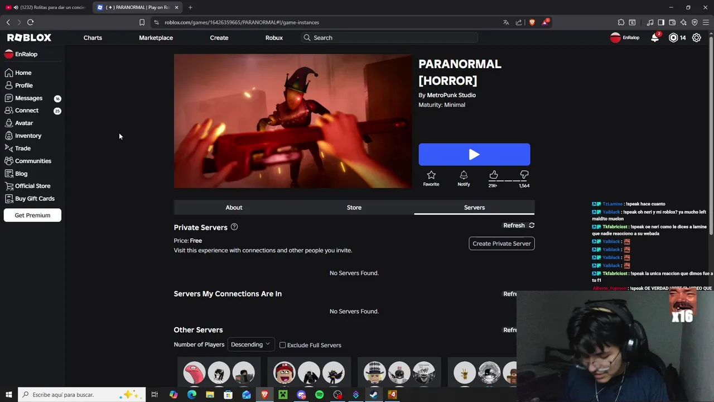714x402 pixels.
Task: Refresh the Private Servers list
Action: point(519,226)
